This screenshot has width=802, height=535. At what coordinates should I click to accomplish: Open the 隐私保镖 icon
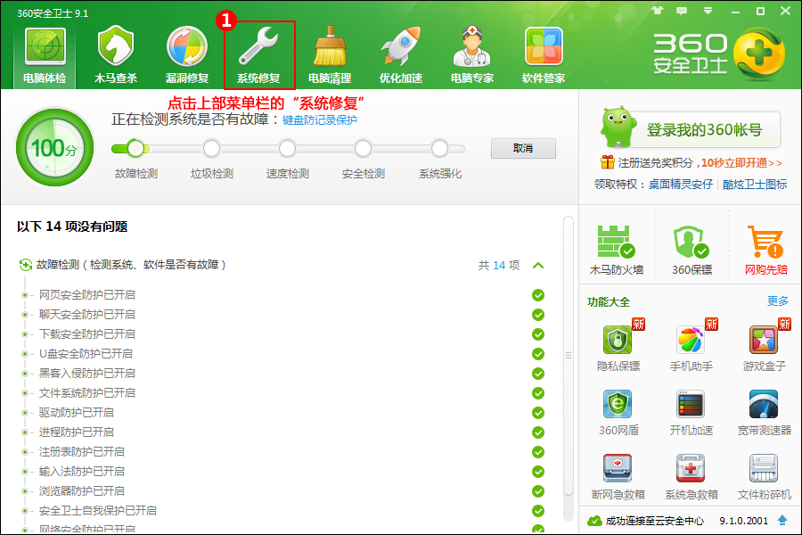click(618, 340)
